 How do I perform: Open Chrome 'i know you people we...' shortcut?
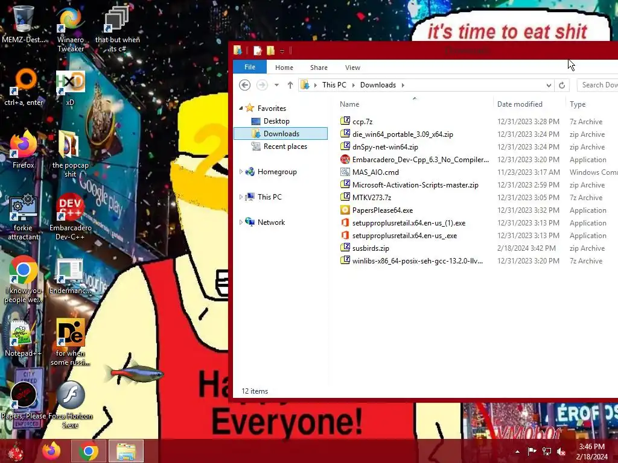point(24,280)
